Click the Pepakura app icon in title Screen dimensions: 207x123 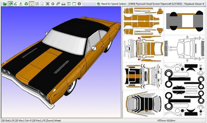[99, 4]
